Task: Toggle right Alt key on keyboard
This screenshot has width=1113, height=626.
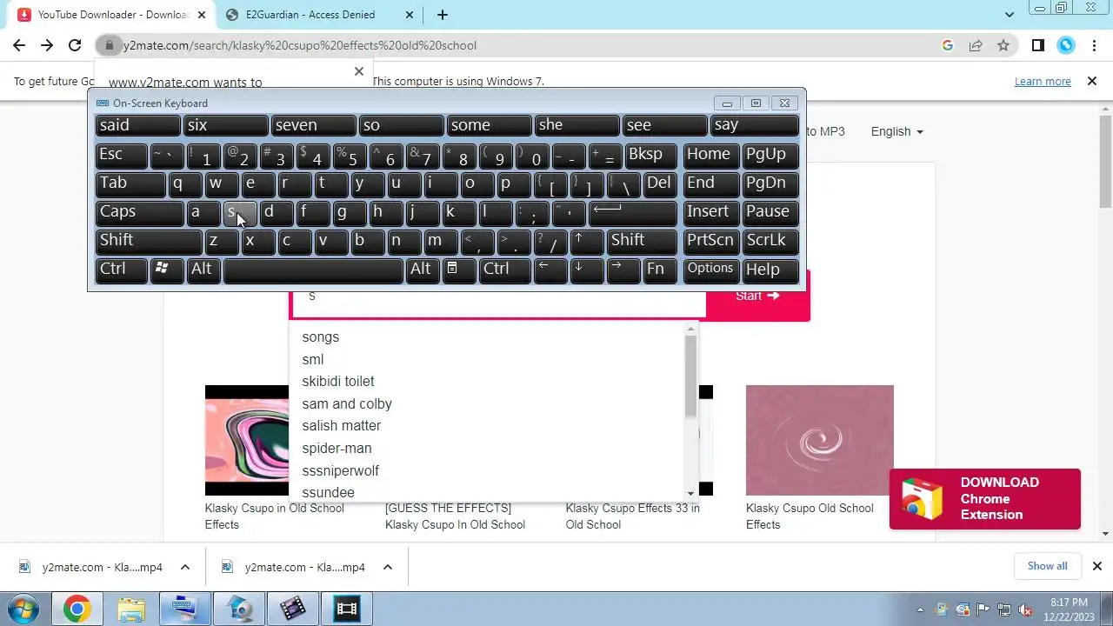Action: [423, 270]
